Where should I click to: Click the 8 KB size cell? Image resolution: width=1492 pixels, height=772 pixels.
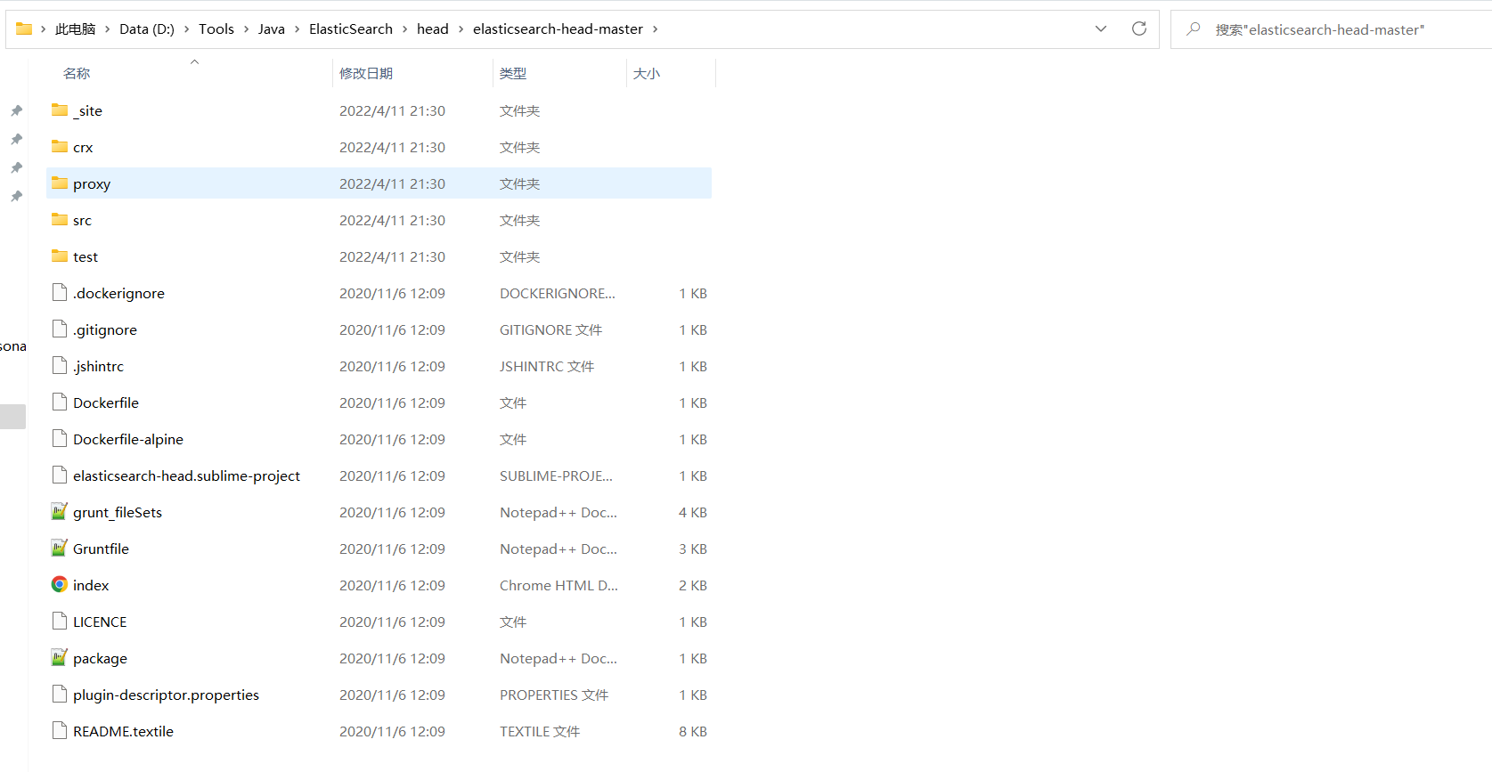click(693, 731)
